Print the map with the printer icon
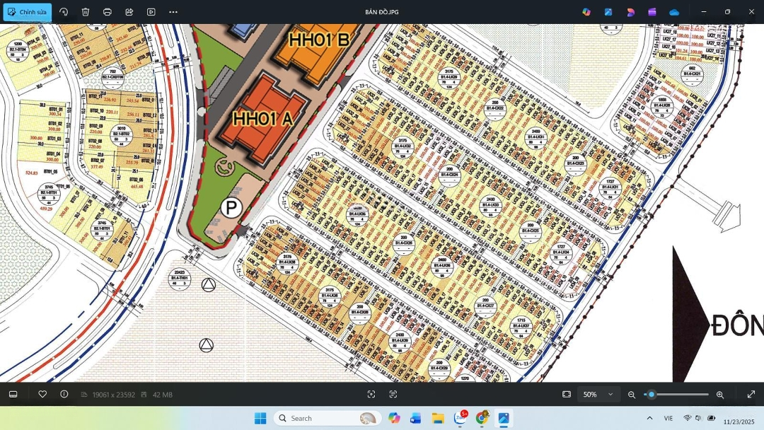Image resolution: width=764 pixels, height=430 pixels. coord(108,12)
